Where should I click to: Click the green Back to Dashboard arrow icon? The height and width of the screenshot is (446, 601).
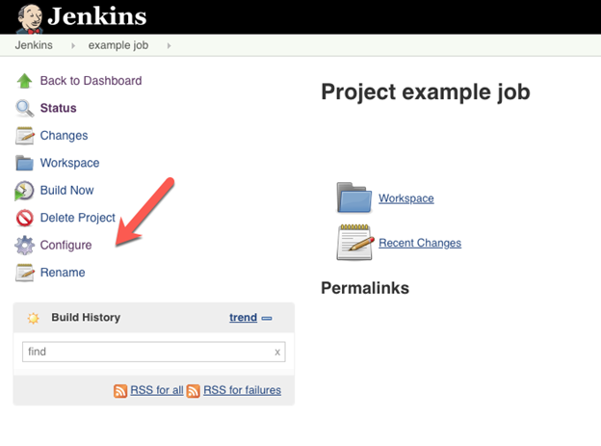[25, 81]
